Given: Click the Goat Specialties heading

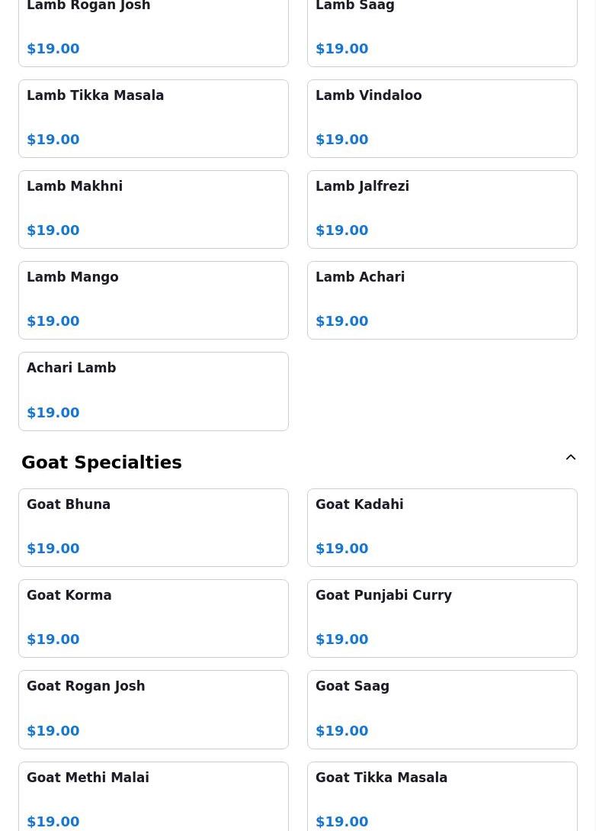Looking at the screenshot, I should pos(101,462).
